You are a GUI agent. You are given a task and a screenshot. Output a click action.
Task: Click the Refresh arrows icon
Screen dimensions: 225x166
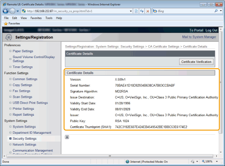(142, 11)
